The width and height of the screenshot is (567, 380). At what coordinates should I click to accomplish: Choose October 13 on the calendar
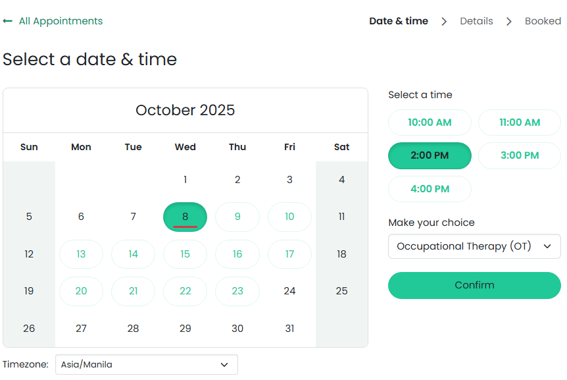click(81, 254)
